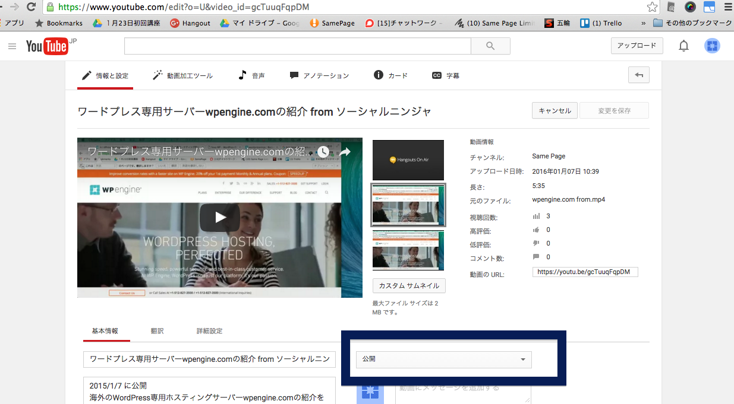Open the Trello bookmark
734x404 pixels.
coord(601,23)
